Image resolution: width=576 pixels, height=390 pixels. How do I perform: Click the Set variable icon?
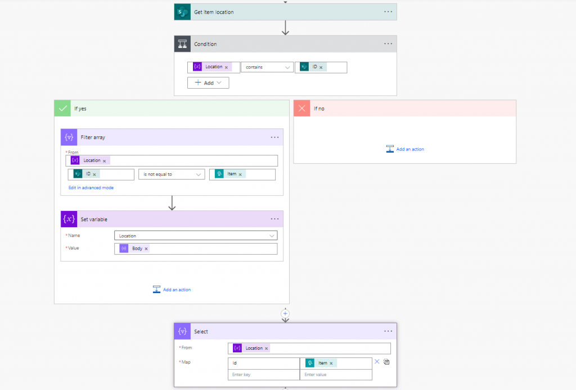coord(69,219)
